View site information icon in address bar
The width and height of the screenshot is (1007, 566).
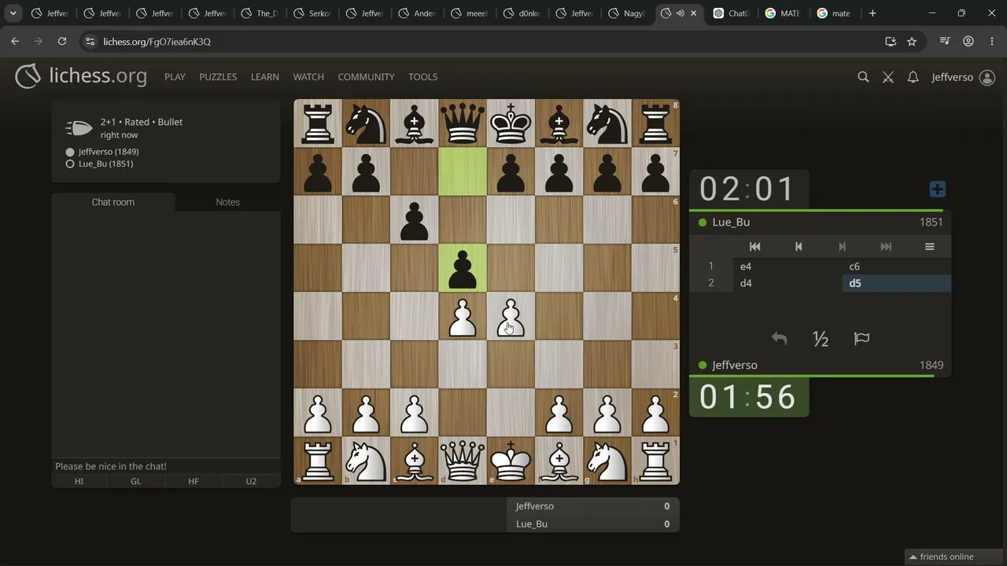pyautogui.click(x=90, y=42)
